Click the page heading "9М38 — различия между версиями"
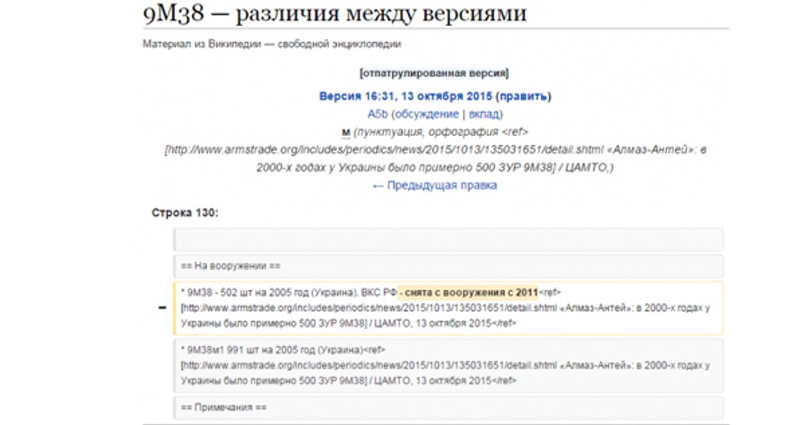The width and height of the screenshot is (810, 425). tap(334, 13)
